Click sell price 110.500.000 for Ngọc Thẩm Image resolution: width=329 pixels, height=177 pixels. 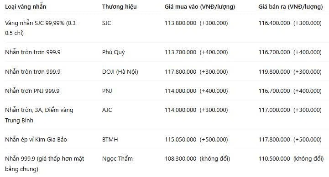click(274, 159)
